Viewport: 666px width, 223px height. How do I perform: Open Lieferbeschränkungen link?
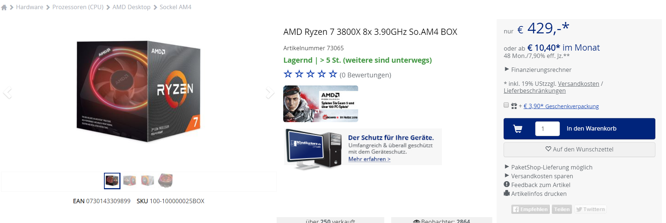[x=534, y=91]
